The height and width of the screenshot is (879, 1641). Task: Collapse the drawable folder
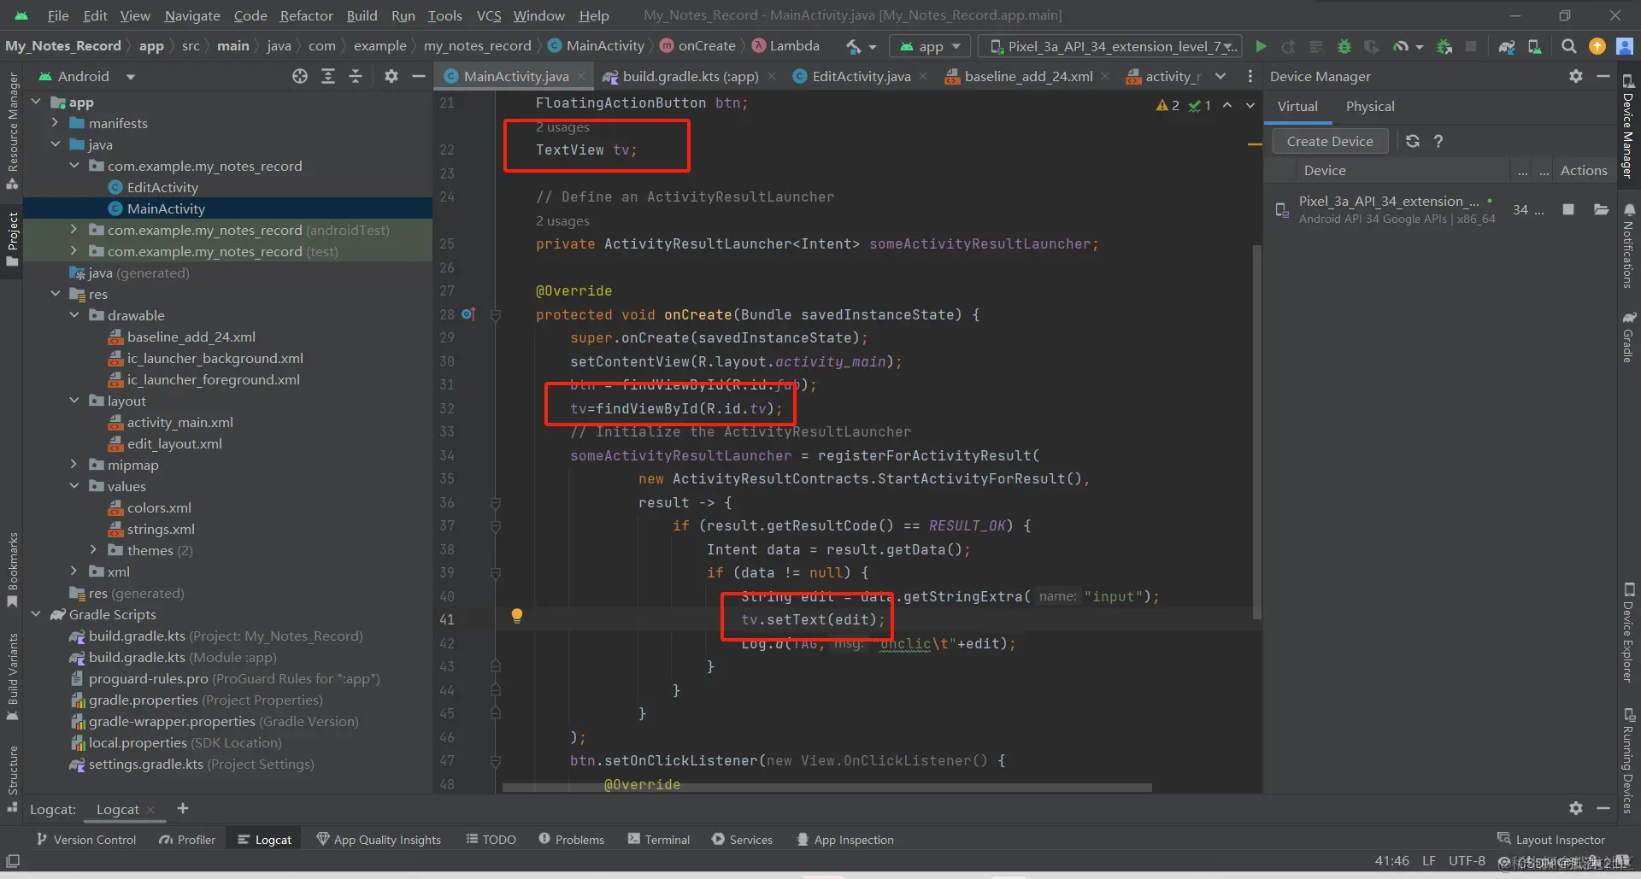pos(74,315)
